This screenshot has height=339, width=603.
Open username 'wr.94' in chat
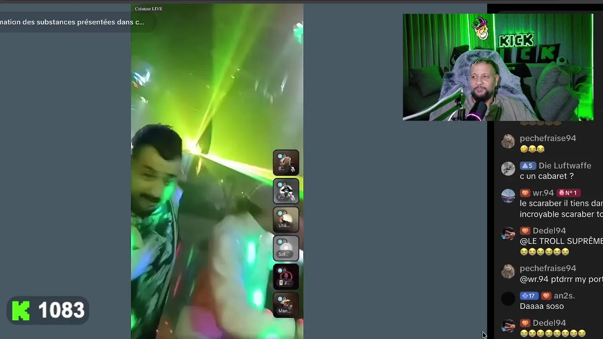coord(543,193)
